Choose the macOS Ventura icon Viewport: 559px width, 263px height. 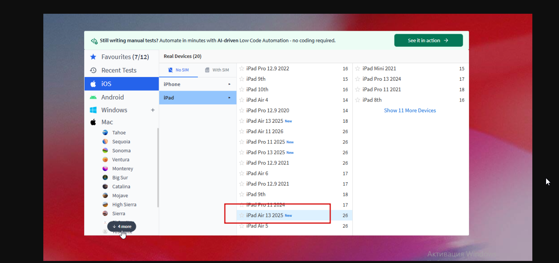point(105,159)
